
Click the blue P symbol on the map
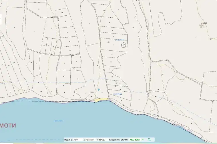pos(99,90)
